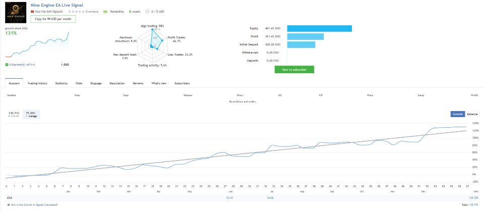
Task: Open the growth since 2026 mini chart
Action: pos(37,44)
